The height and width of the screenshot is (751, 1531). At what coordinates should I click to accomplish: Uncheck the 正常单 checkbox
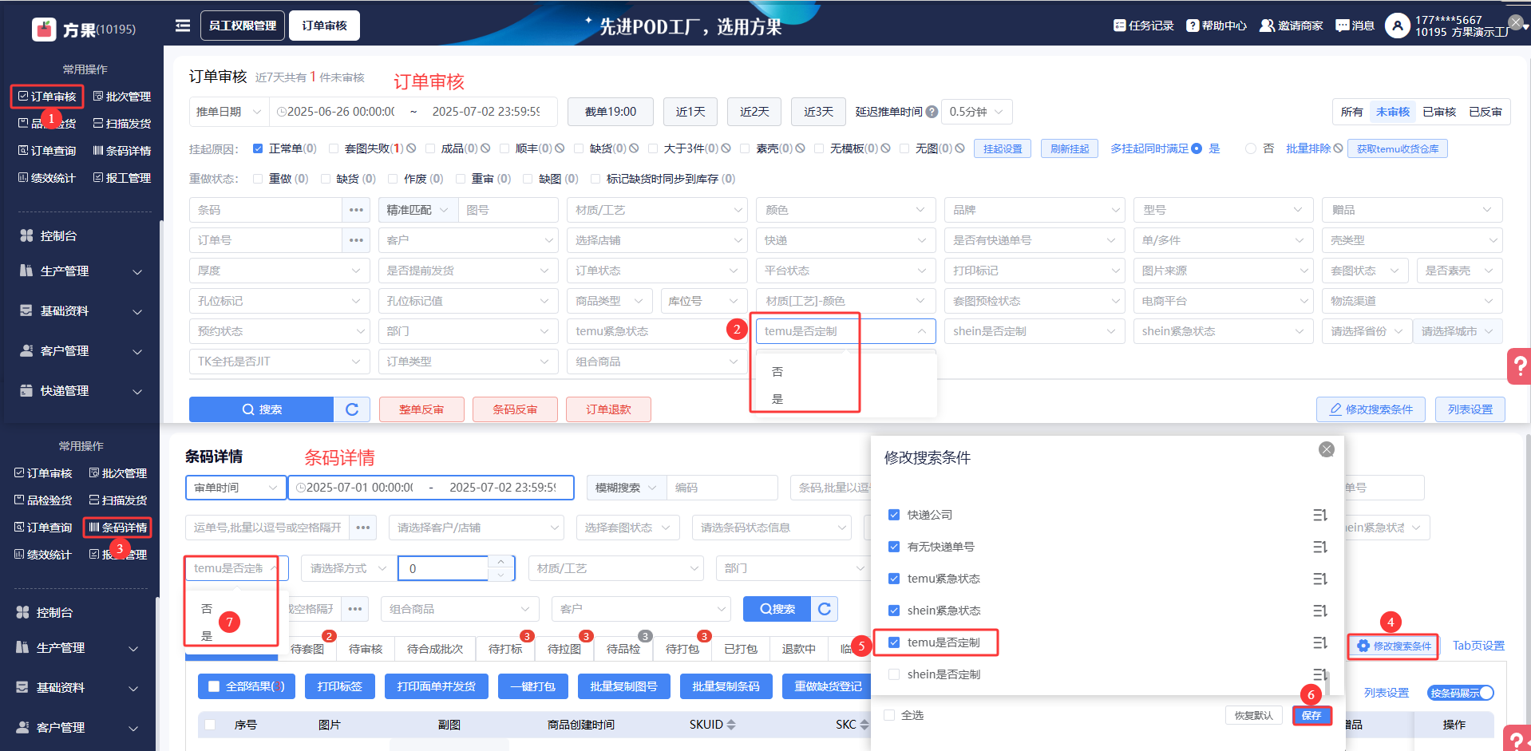[x=258, y=148]
